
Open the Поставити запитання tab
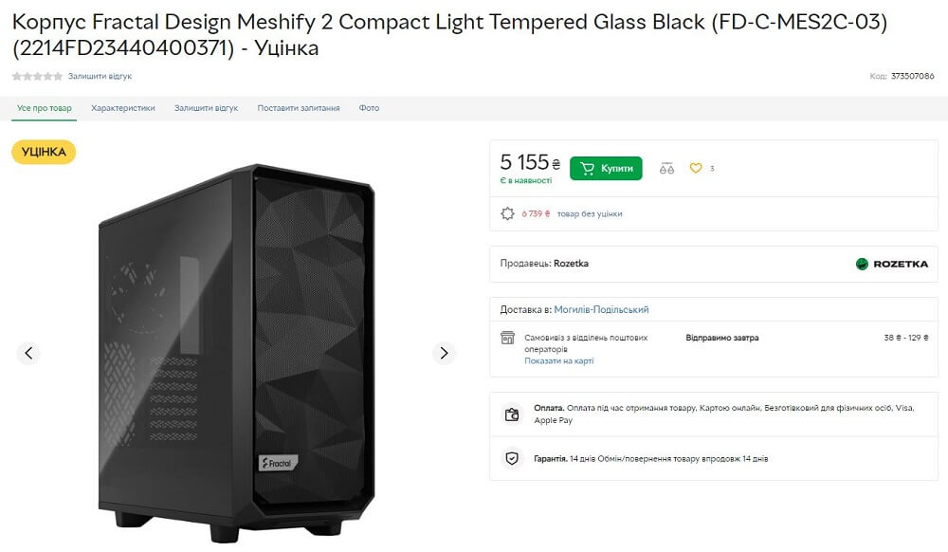[299, 108]
